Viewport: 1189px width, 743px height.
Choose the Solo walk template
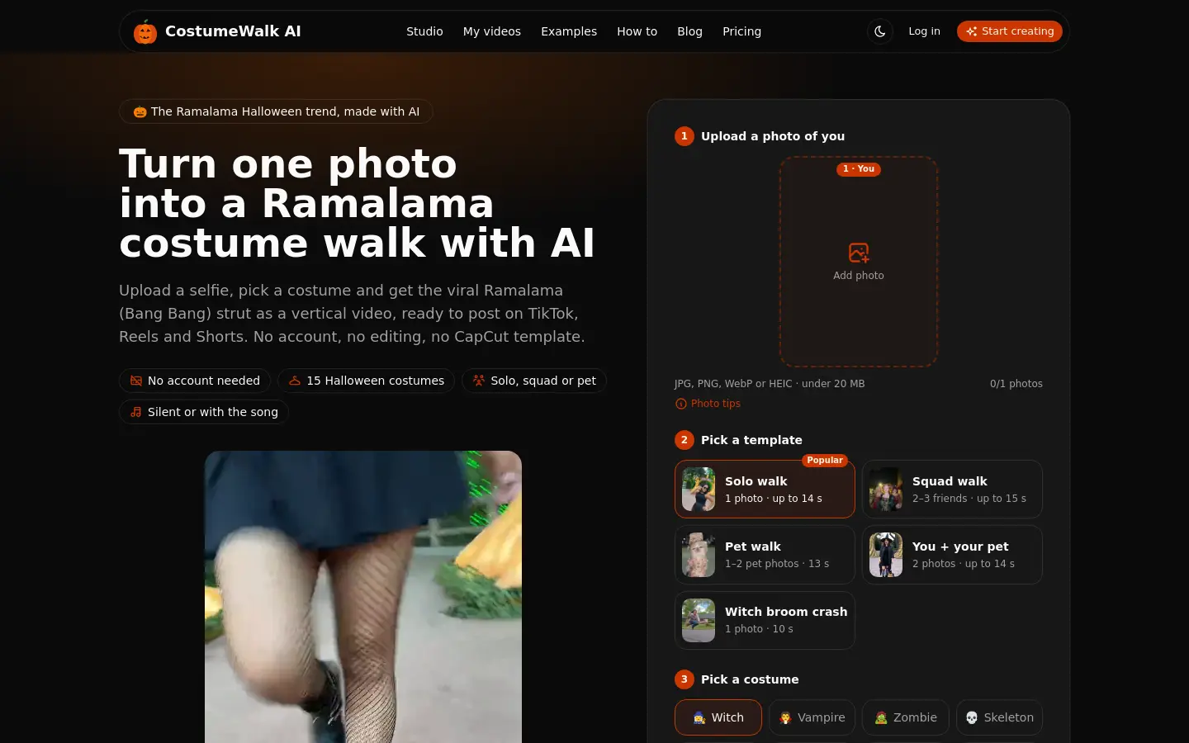coord(765,490)
